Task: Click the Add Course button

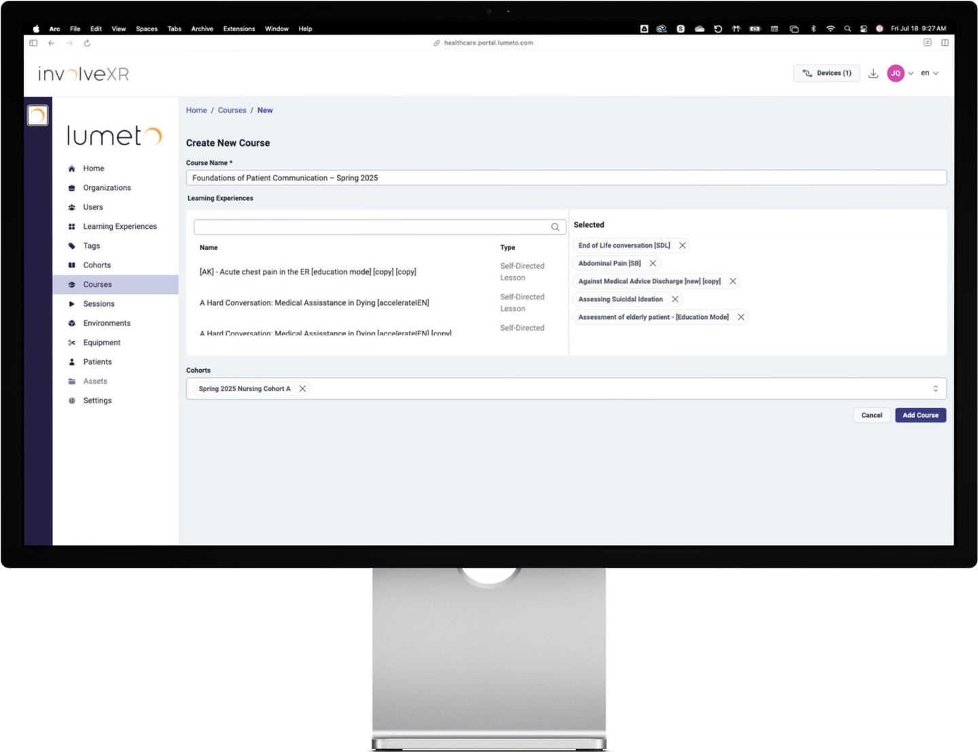Action: tap(920, 415)
